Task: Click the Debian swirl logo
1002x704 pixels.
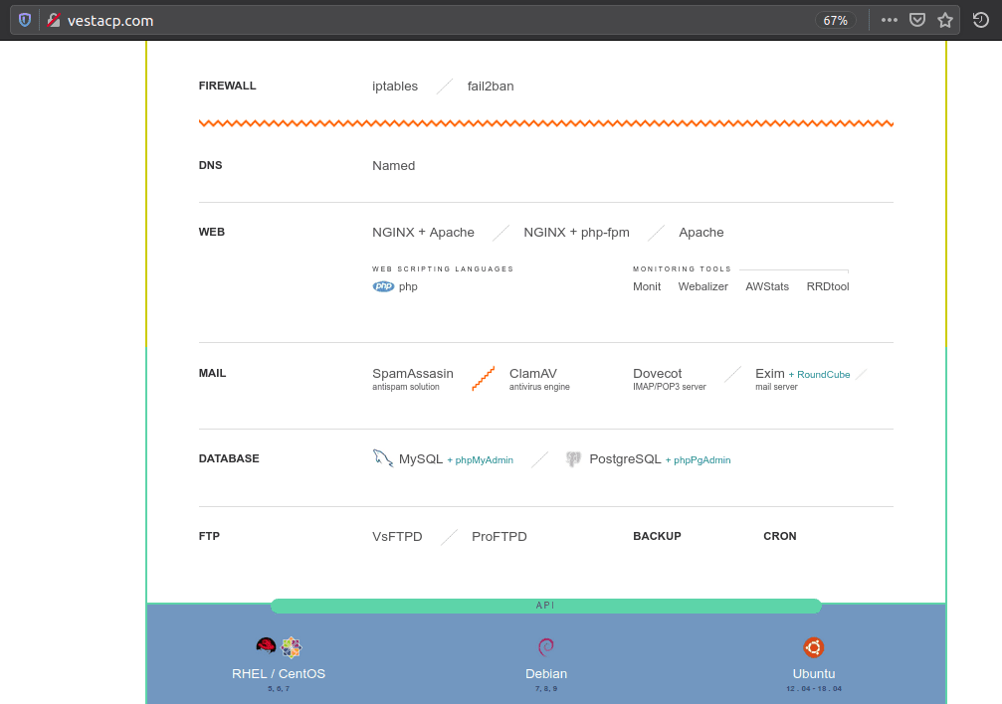Action: pyautogui.click(x=545, y=647)
